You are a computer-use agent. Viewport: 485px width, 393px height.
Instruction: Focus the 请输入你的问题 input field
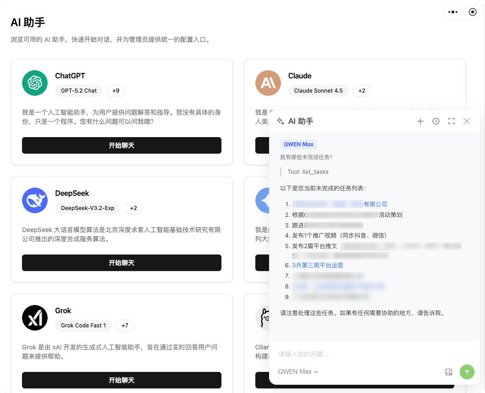[x=374, y=354]
